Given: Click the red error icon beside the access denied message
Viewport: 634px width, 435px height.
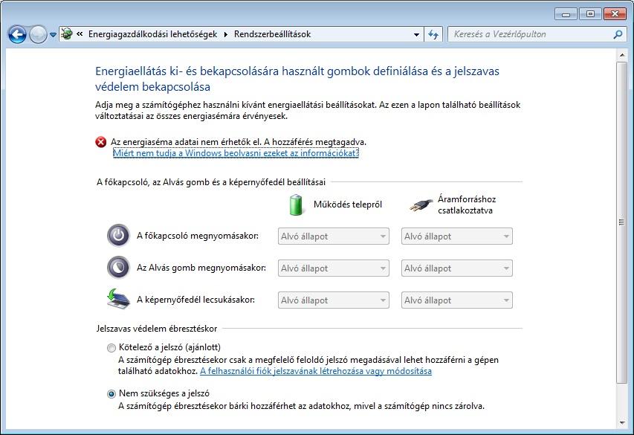Looking at the screenshot, I should pyautogui.click(x=100, y=142).
